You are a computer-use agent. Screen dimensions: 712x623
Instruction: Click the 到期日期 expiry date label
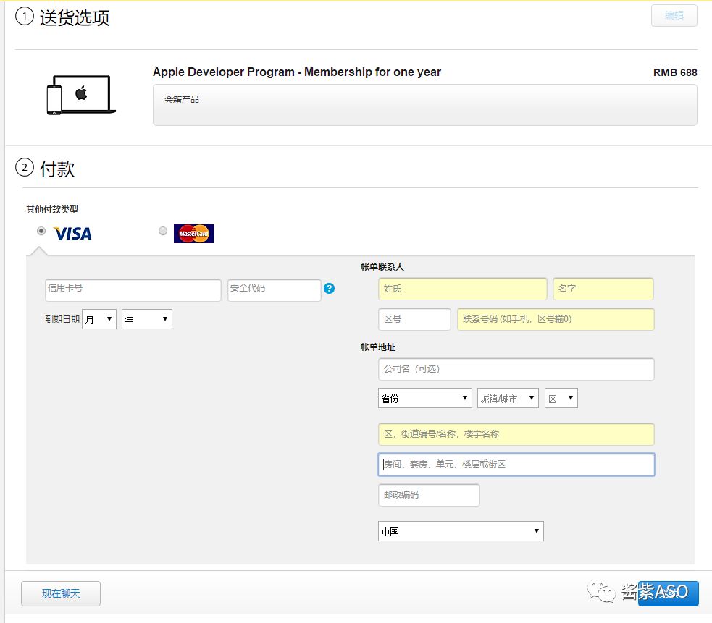[62, 319]
